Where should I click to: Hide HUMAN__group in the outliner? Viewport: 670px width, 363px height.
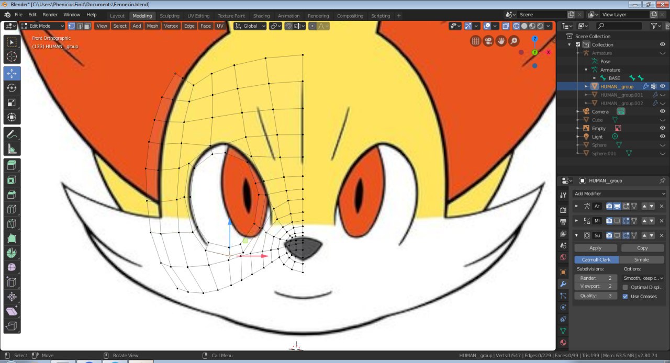662,86
